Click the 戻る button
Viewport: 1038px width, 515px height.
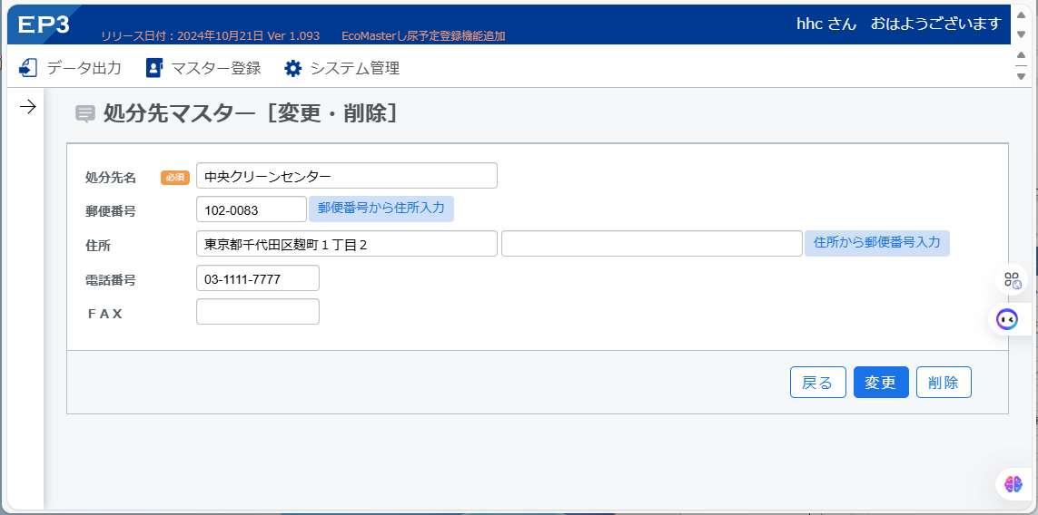tap(817, 382)
